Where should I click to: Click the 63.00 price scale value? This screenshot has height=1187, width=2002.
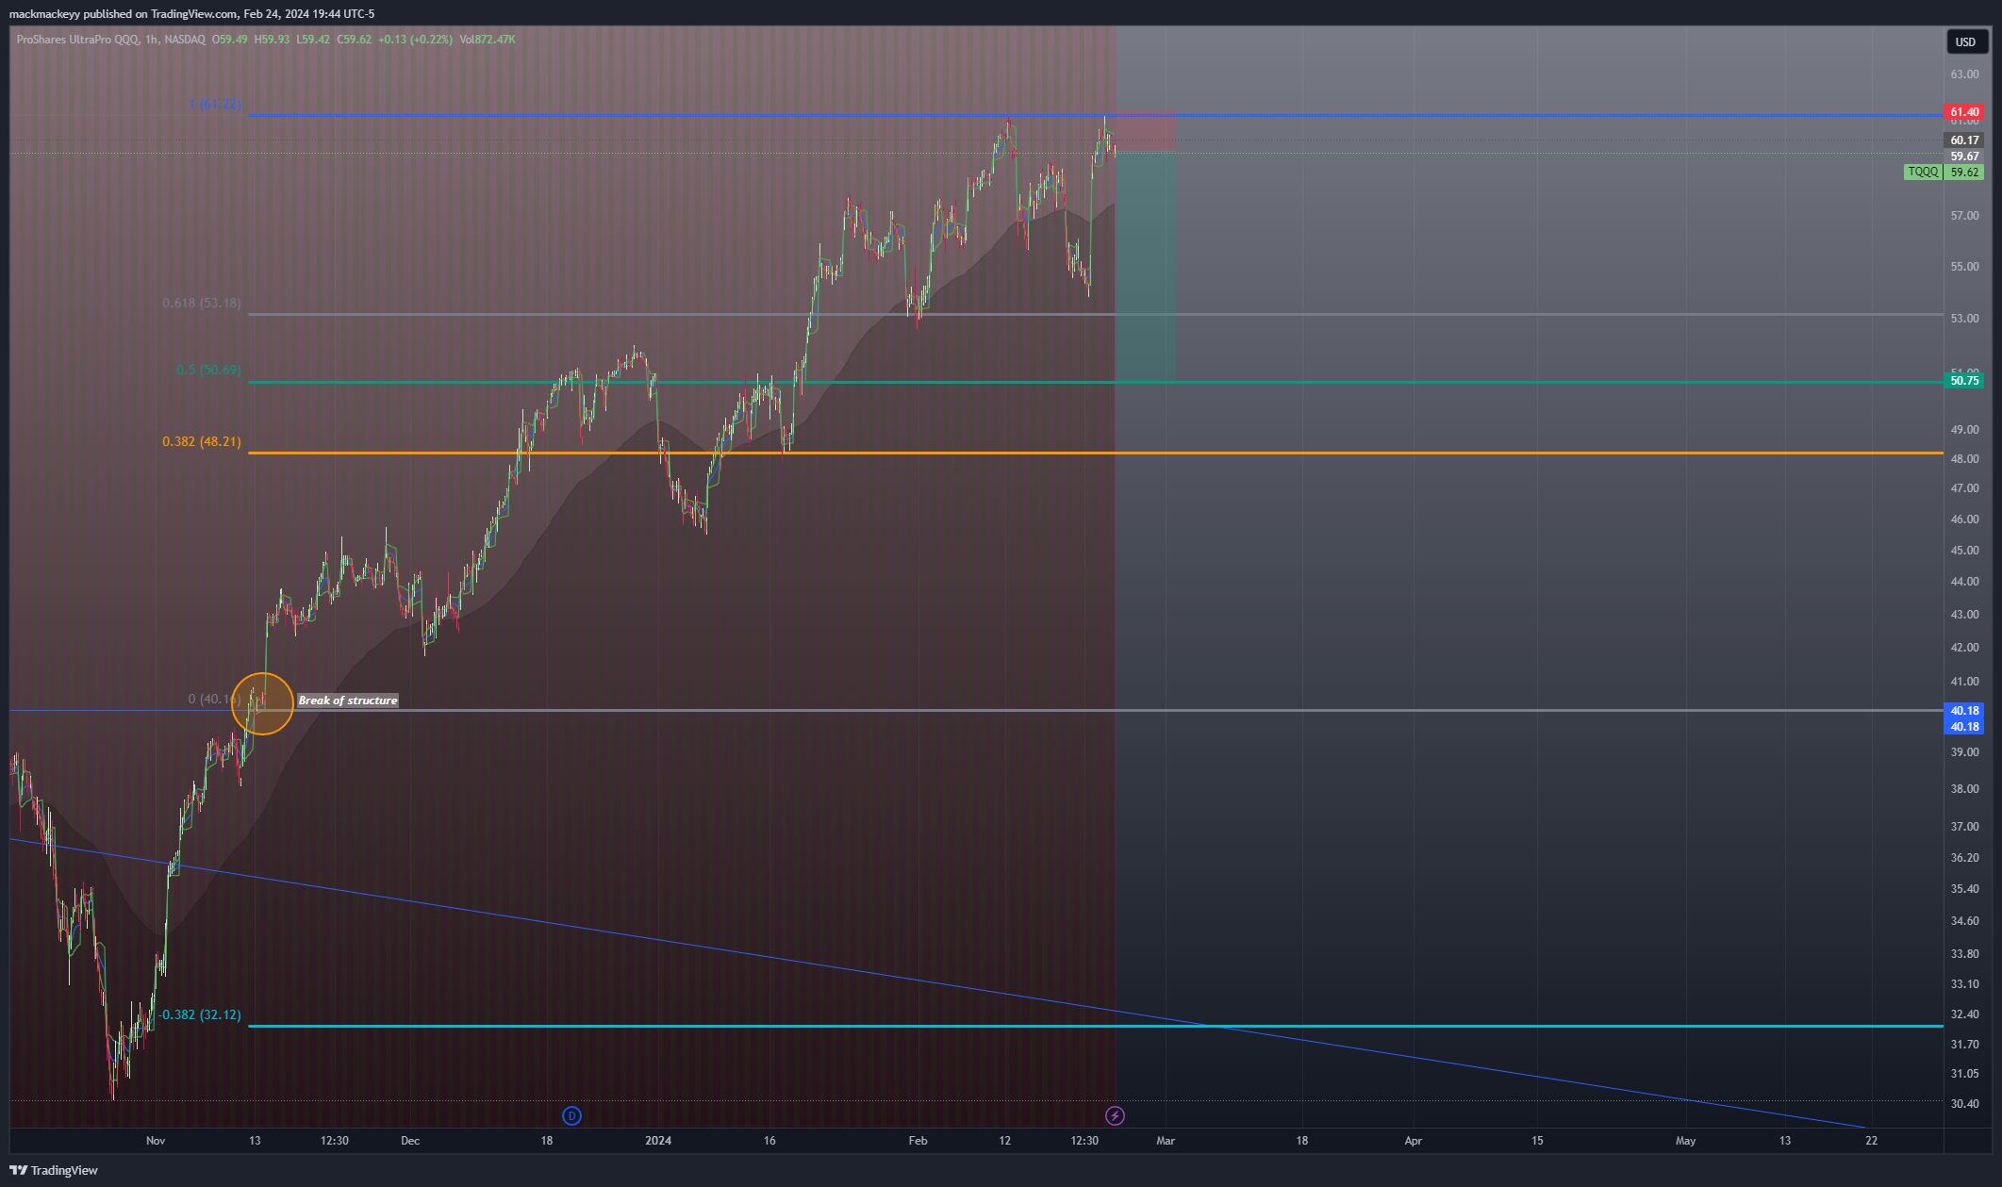click(1964, 74)
